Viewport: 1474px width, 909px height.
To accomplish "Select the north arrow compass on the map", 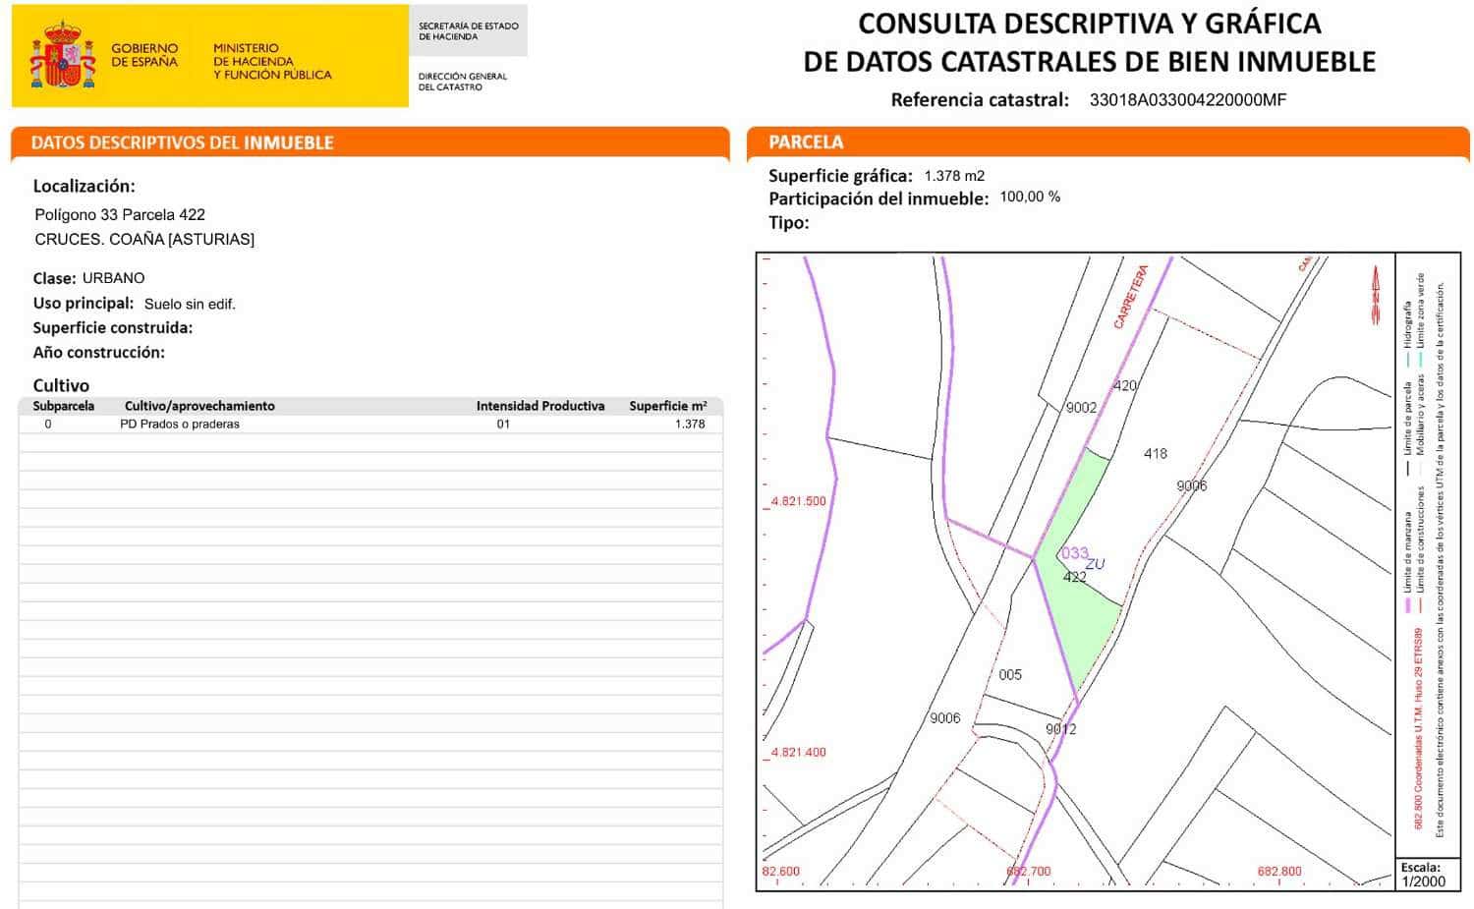I will 1374,290.
